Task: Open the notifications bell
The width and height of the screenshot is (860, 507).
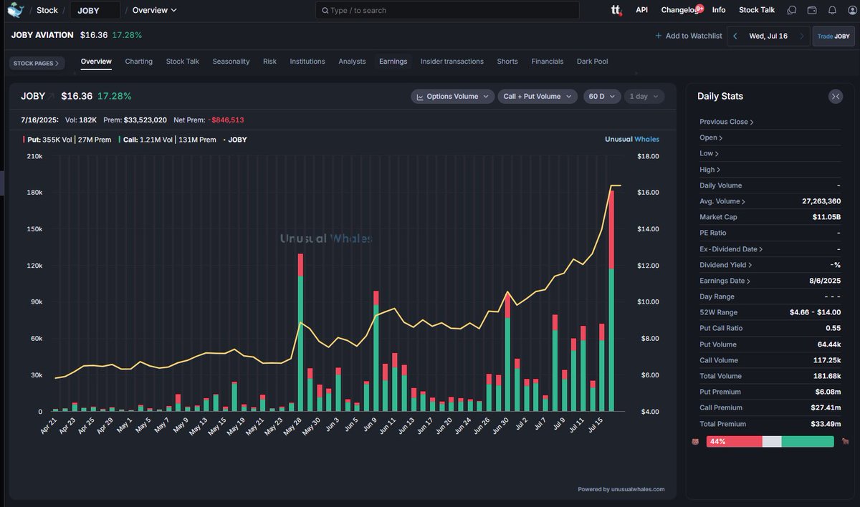Action: pos(832,10)
